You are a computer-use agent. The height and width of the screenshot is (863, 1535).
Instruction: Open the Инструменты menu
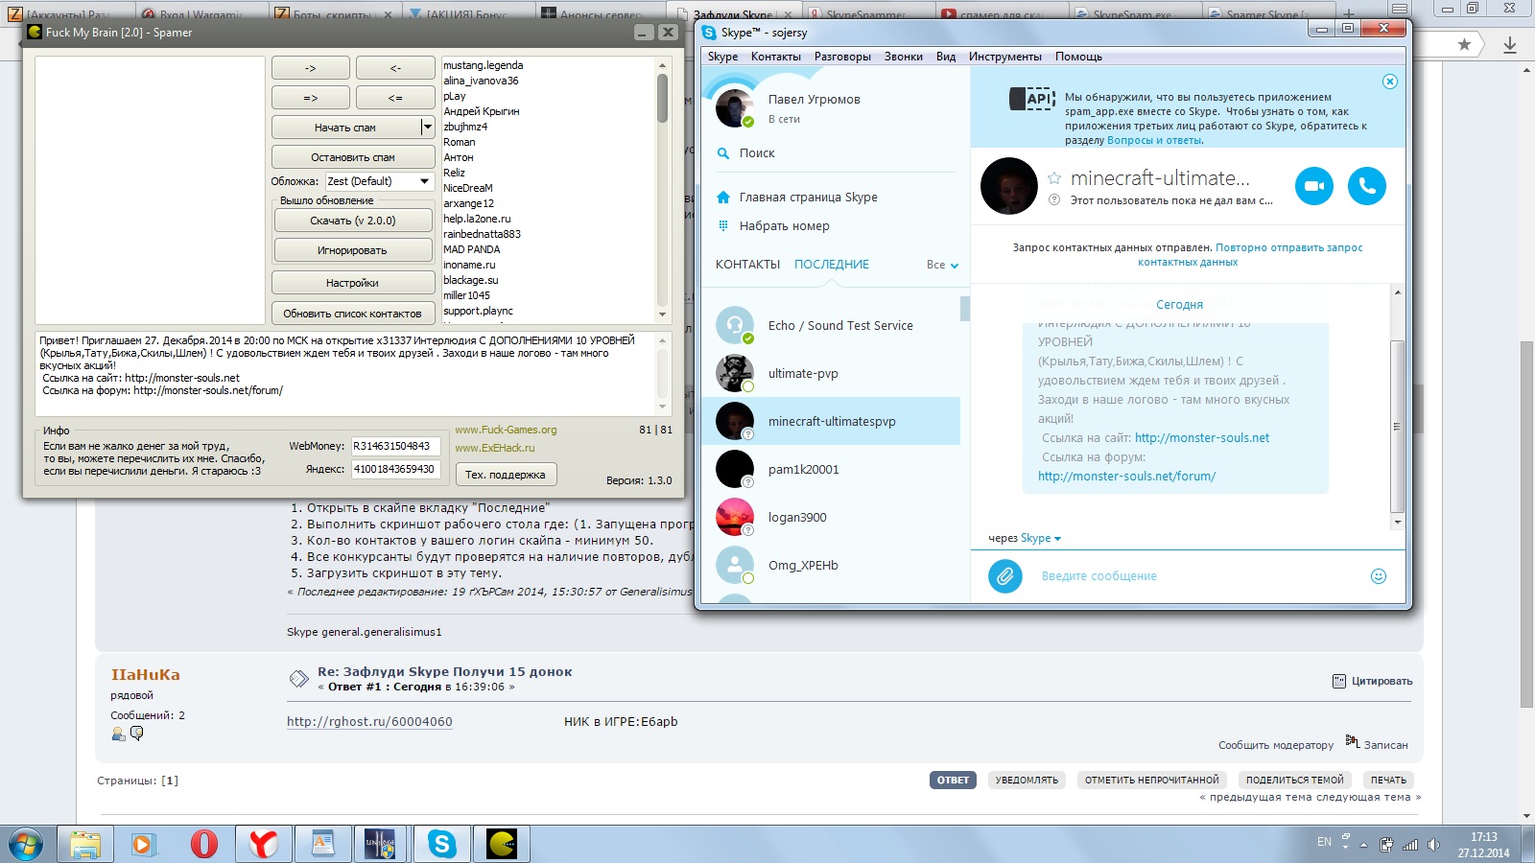1004,57
